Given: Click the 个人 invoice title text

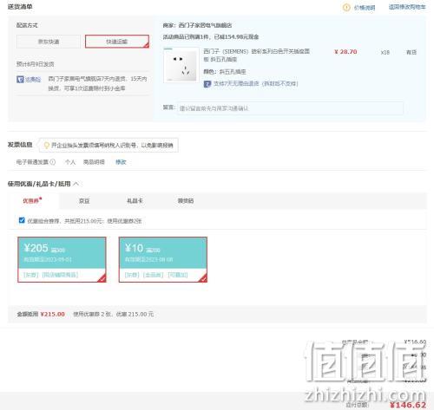Looking at the screenshot, I should point(70,162).
